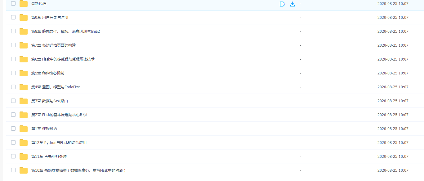The height and width of the screenshot is (181, 424).
Task: Click folder icon of 第9章 用户登录与注册
Action: pyautogui.click(x=24, y=18)
